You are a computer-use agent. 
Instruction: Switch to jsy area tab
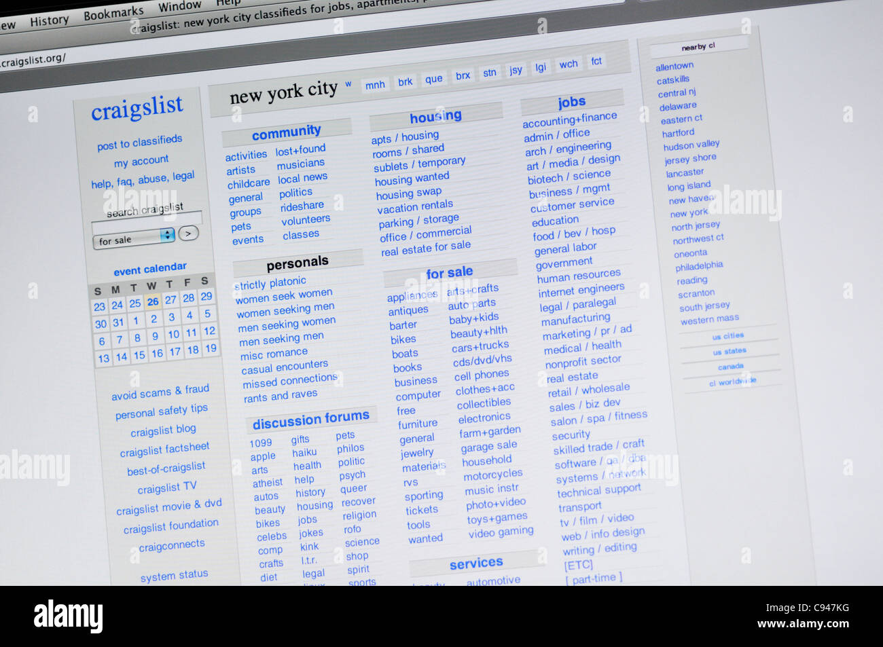(x=516, y=70)
